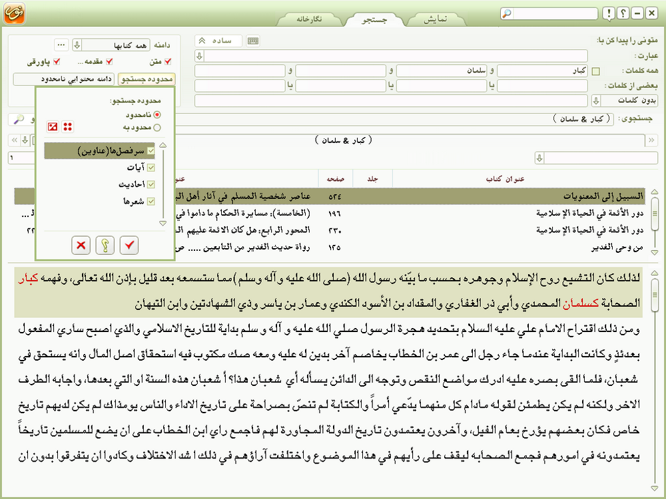Image resolution: width=666 pixels, height=499 pixels.
Task: Open help in the search limit popup
Action: 105,246
